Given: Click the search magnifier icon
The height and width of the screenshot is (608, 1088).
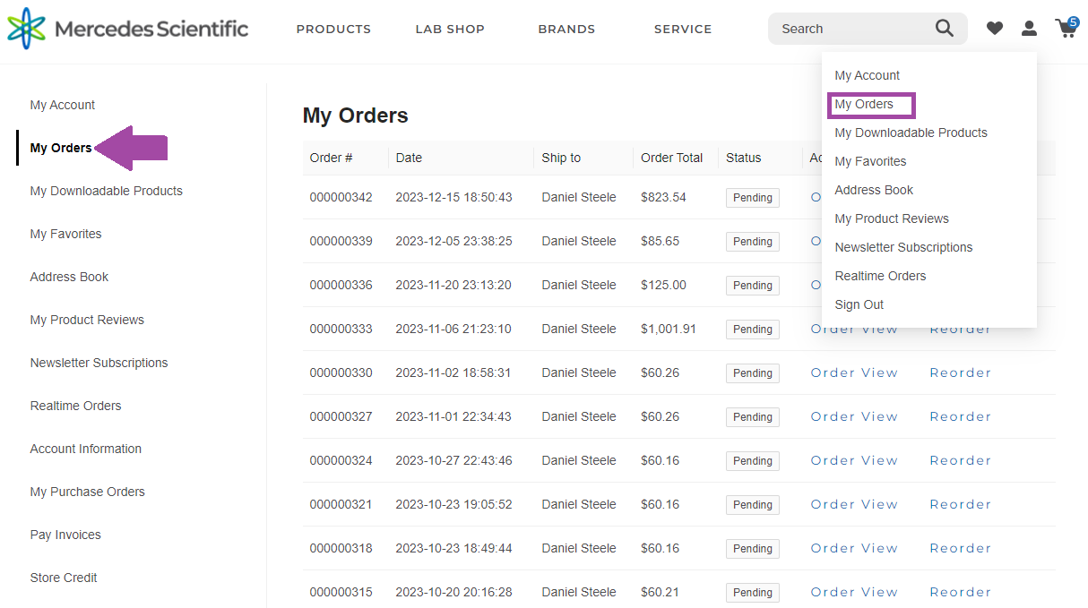Looking at the screenshot, I should [944, 28].
